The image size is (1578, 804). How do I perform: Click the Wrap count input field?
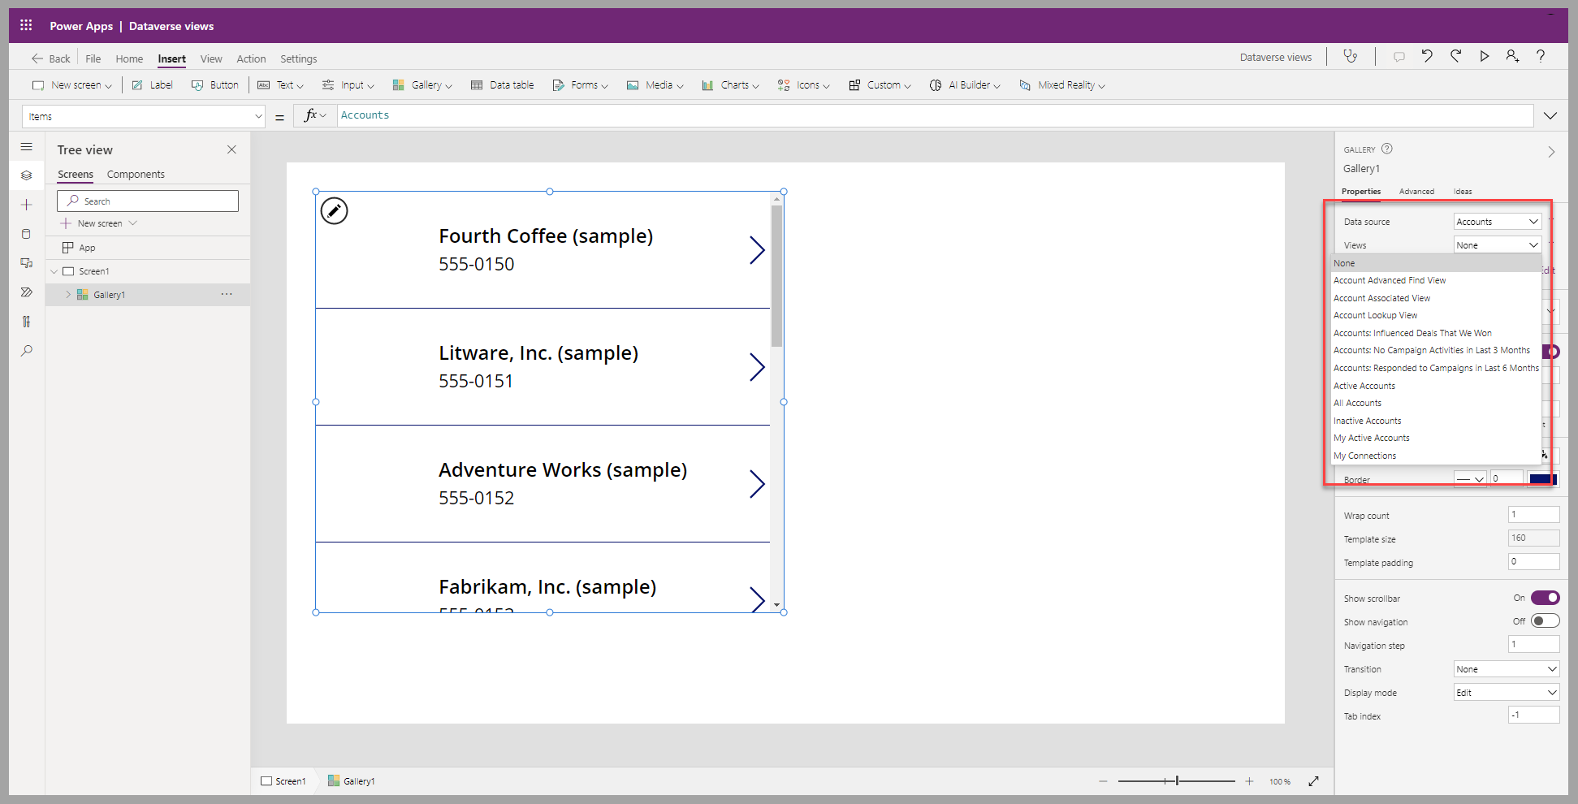coord(1533,514)
